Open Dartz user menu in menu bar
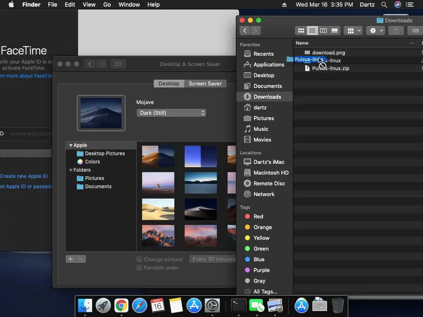The image size is (423, 317). [x=367, y=5]
